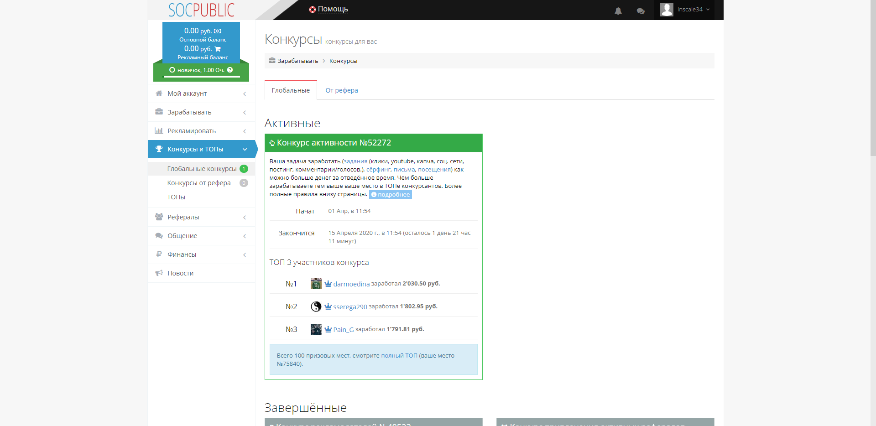Click the briefcase icon in the breadcrumb
876x426 pixels.
tap(272, 60)
